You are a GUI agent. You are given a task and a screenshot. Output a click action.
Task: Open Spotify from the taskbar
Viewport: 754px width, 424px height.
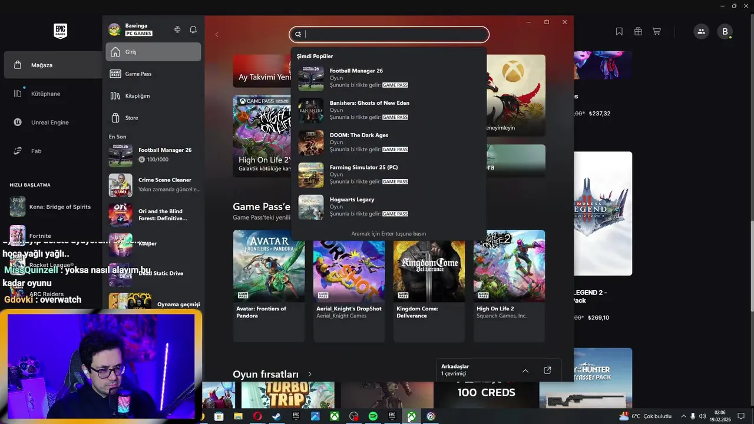coord(373,416)
